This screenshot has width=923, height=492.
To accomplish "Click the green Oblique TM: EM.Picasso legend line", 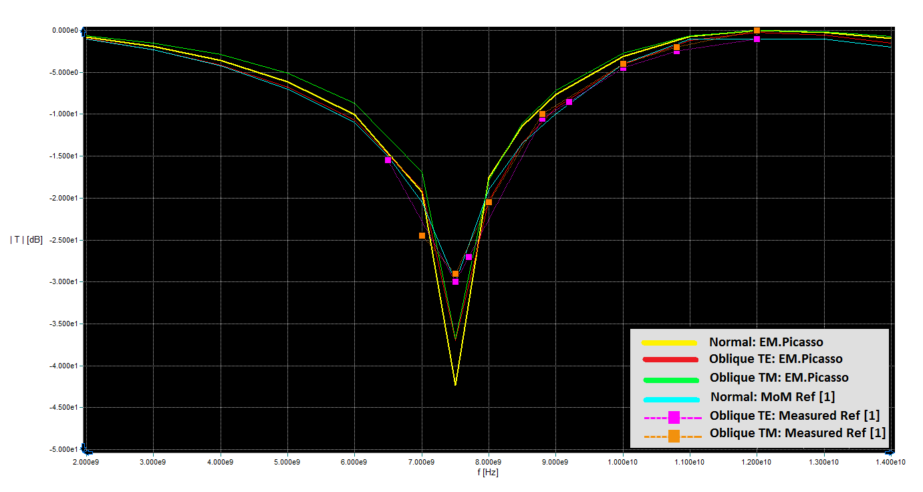I will 670,380.
